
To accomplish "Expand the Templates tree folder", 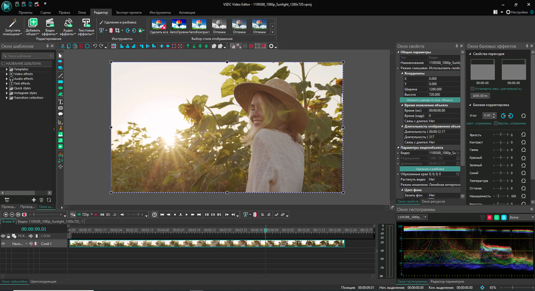I will coord(6,69).
